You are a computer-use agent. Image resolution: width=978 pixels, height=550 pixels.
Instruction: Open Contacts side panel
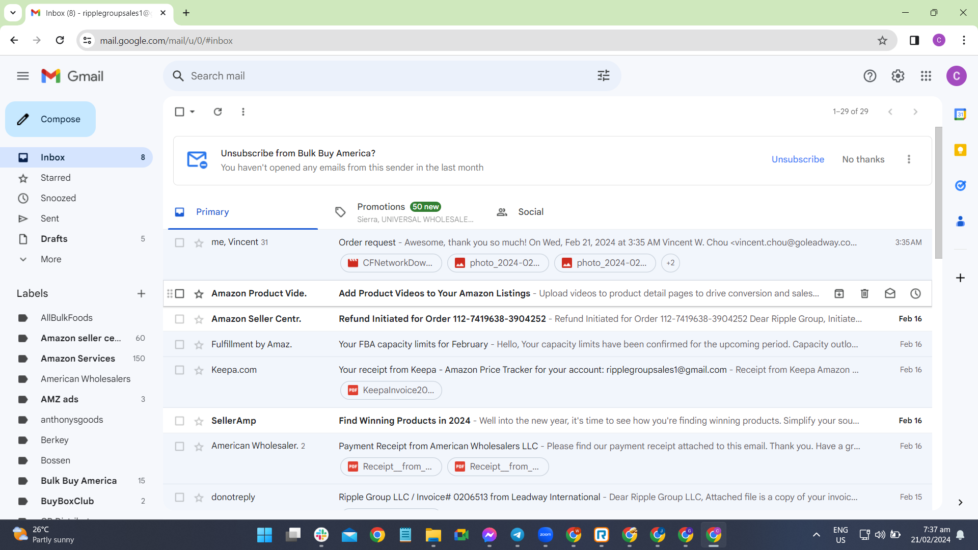coord(960,222)
